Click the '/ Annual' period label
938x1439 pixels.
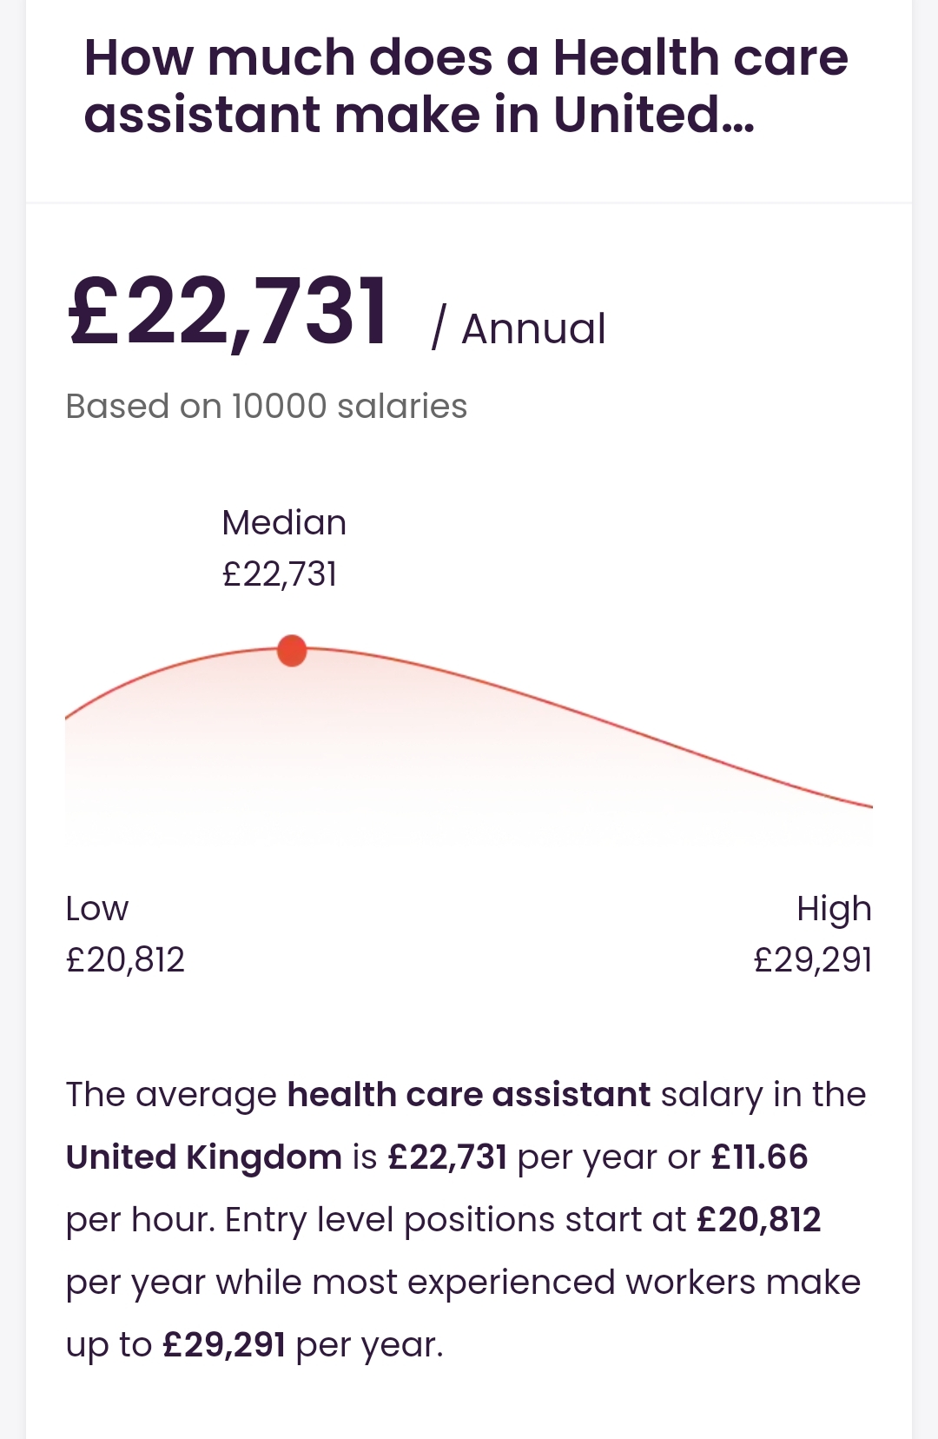[519, 328]
